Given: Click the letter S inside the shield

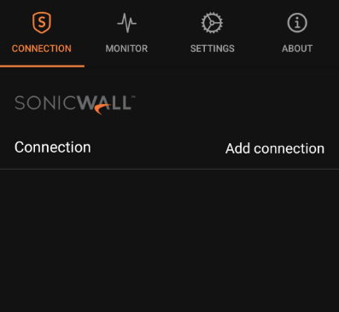Looking at the screenshot, I should pyautogui.click(x=42, y=22).
